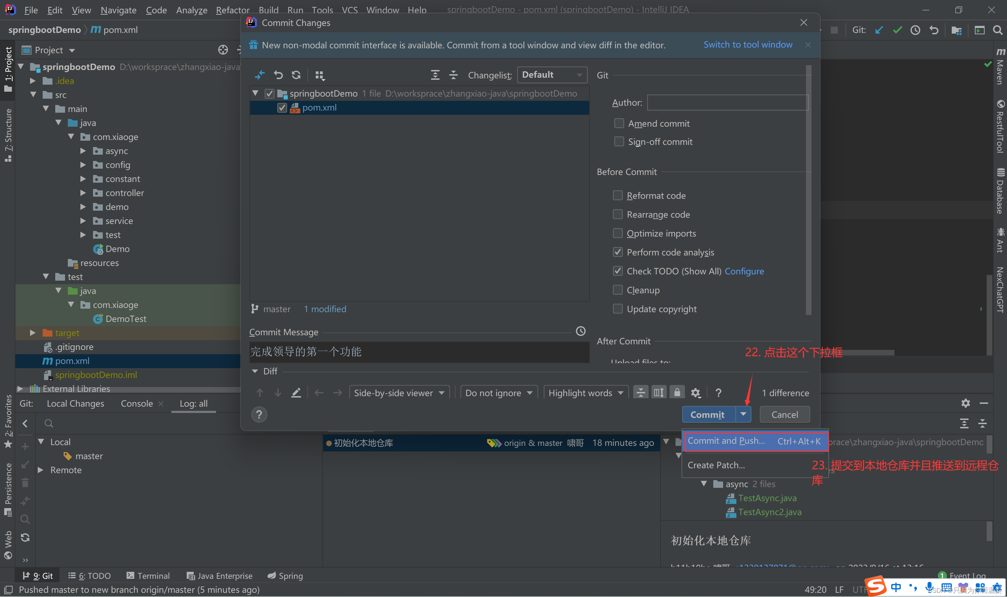Click the Rollback icon in commit toolbar
Viewport: 1007px width, 597px height.
pyautogui.click(x=278, y=75)
